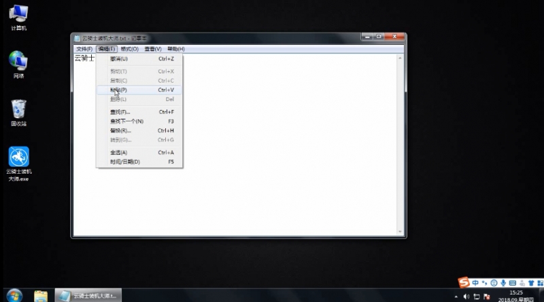Click the Sogou voice input microphone

coord(503,283)
